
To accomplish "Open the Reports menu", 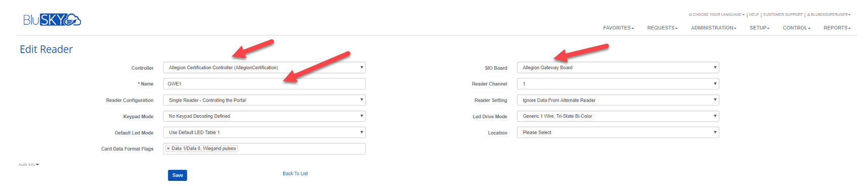I will (x=837, y=28).
